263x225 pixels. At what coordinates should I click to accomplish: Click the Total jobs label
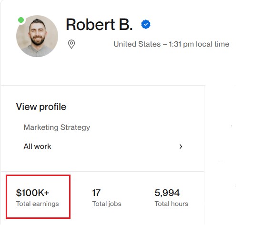coord(107,204)
